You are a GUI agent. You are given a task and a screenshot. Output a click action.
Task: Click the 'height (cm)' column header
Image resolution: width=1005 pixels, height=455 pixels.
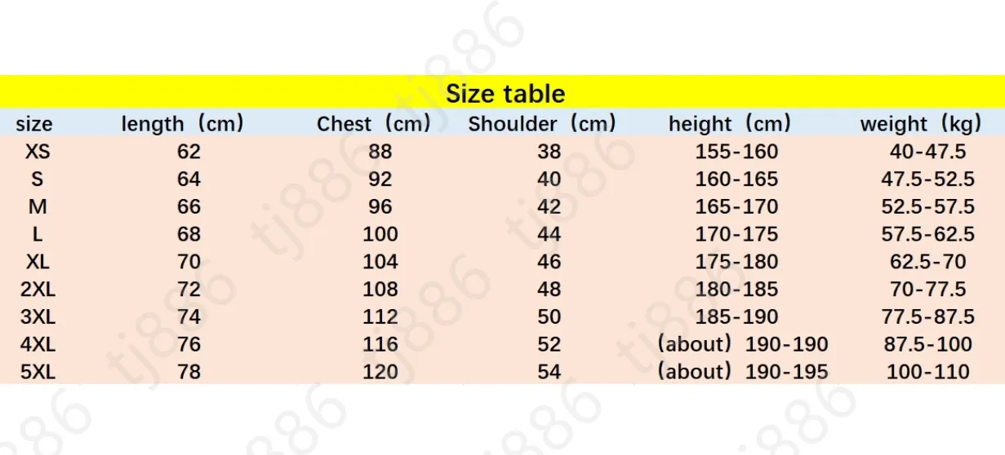[x=730, y=124]
